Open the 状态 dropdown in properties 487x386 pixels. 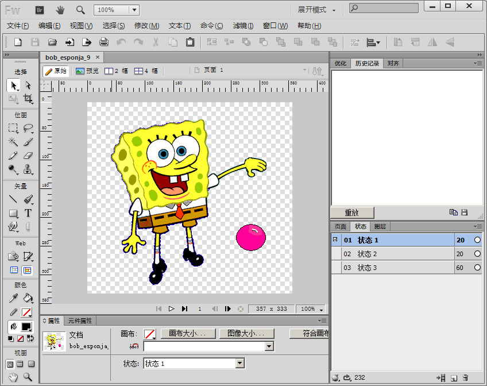click(239, 363)
